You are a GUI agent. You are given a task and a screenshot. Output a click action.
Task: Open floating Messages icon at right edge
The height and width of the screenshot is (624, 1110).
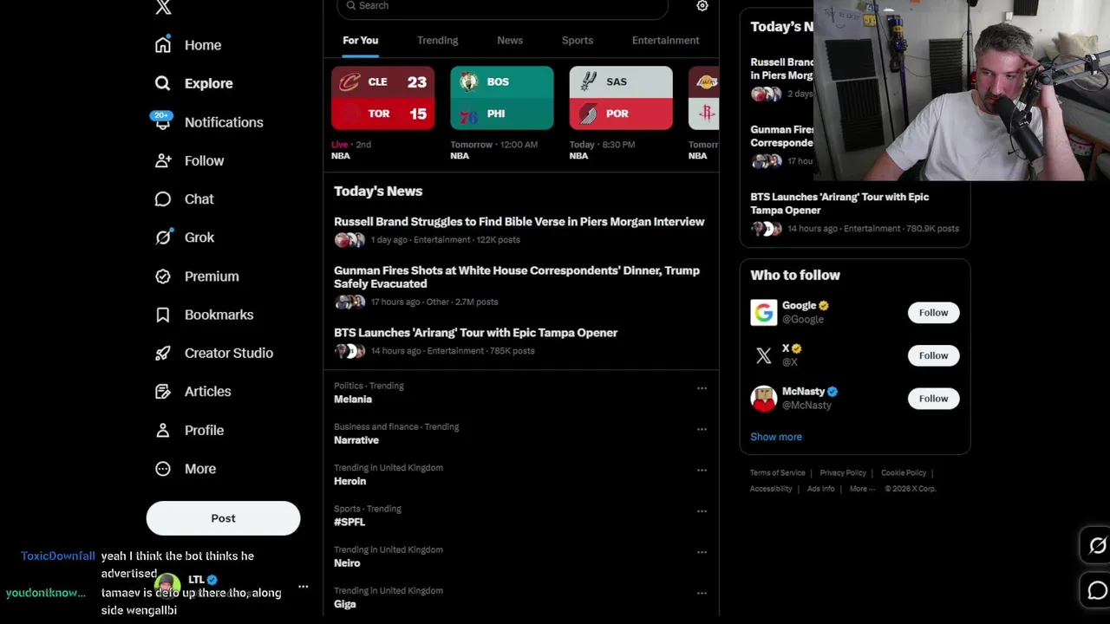click(x=1098, y=591)
